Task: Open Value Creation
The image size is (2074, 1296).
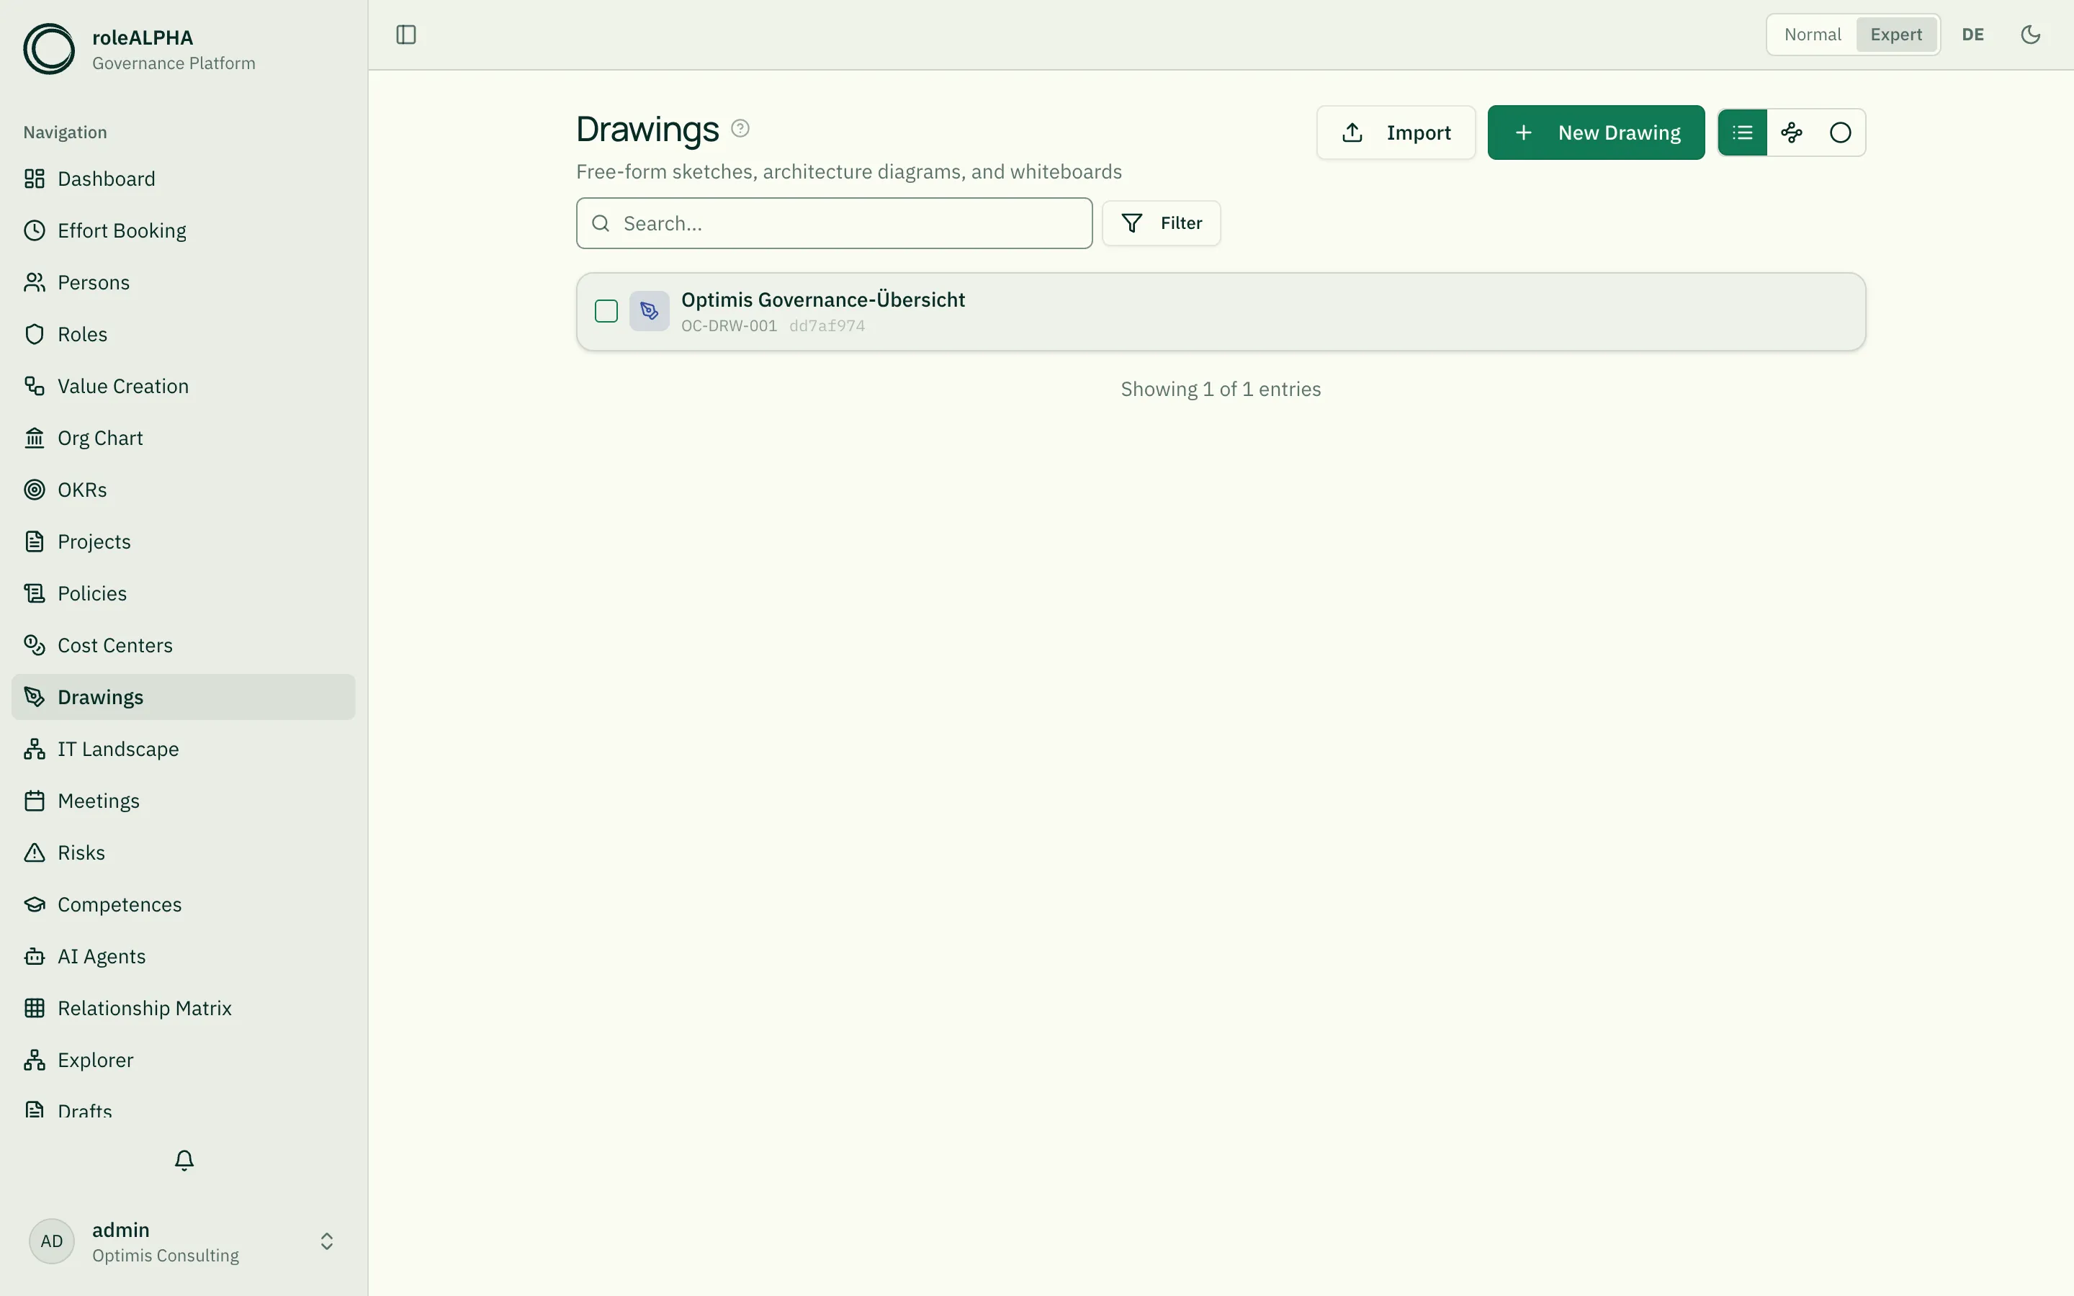Action: pyautogui.click(x=184, y=386)
